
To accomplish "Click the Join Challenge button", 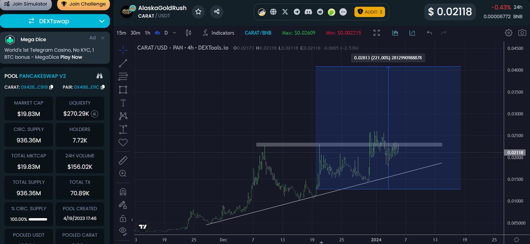I will click(83, 4).
